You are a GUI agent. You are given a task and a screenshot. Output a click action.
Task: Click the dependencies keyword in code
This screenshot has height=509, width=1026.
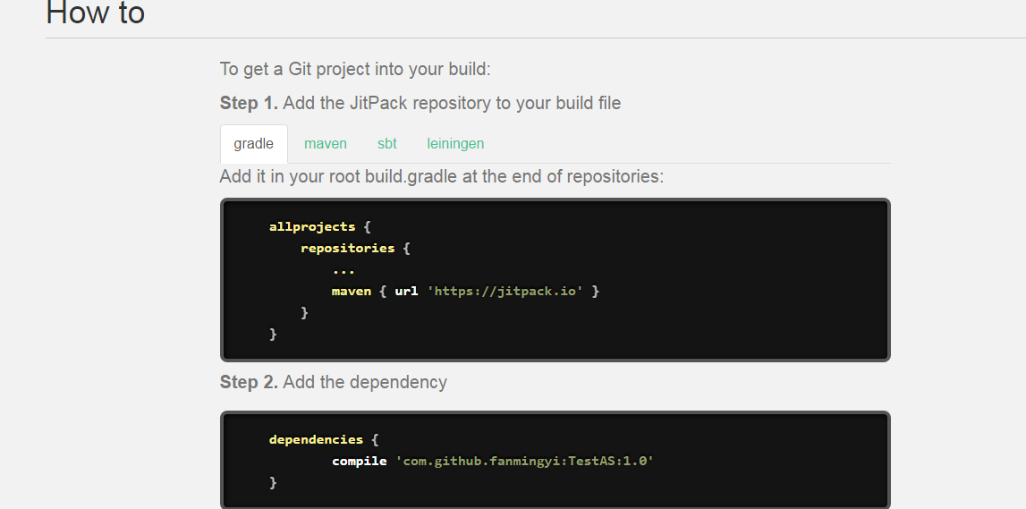(316, 439)
